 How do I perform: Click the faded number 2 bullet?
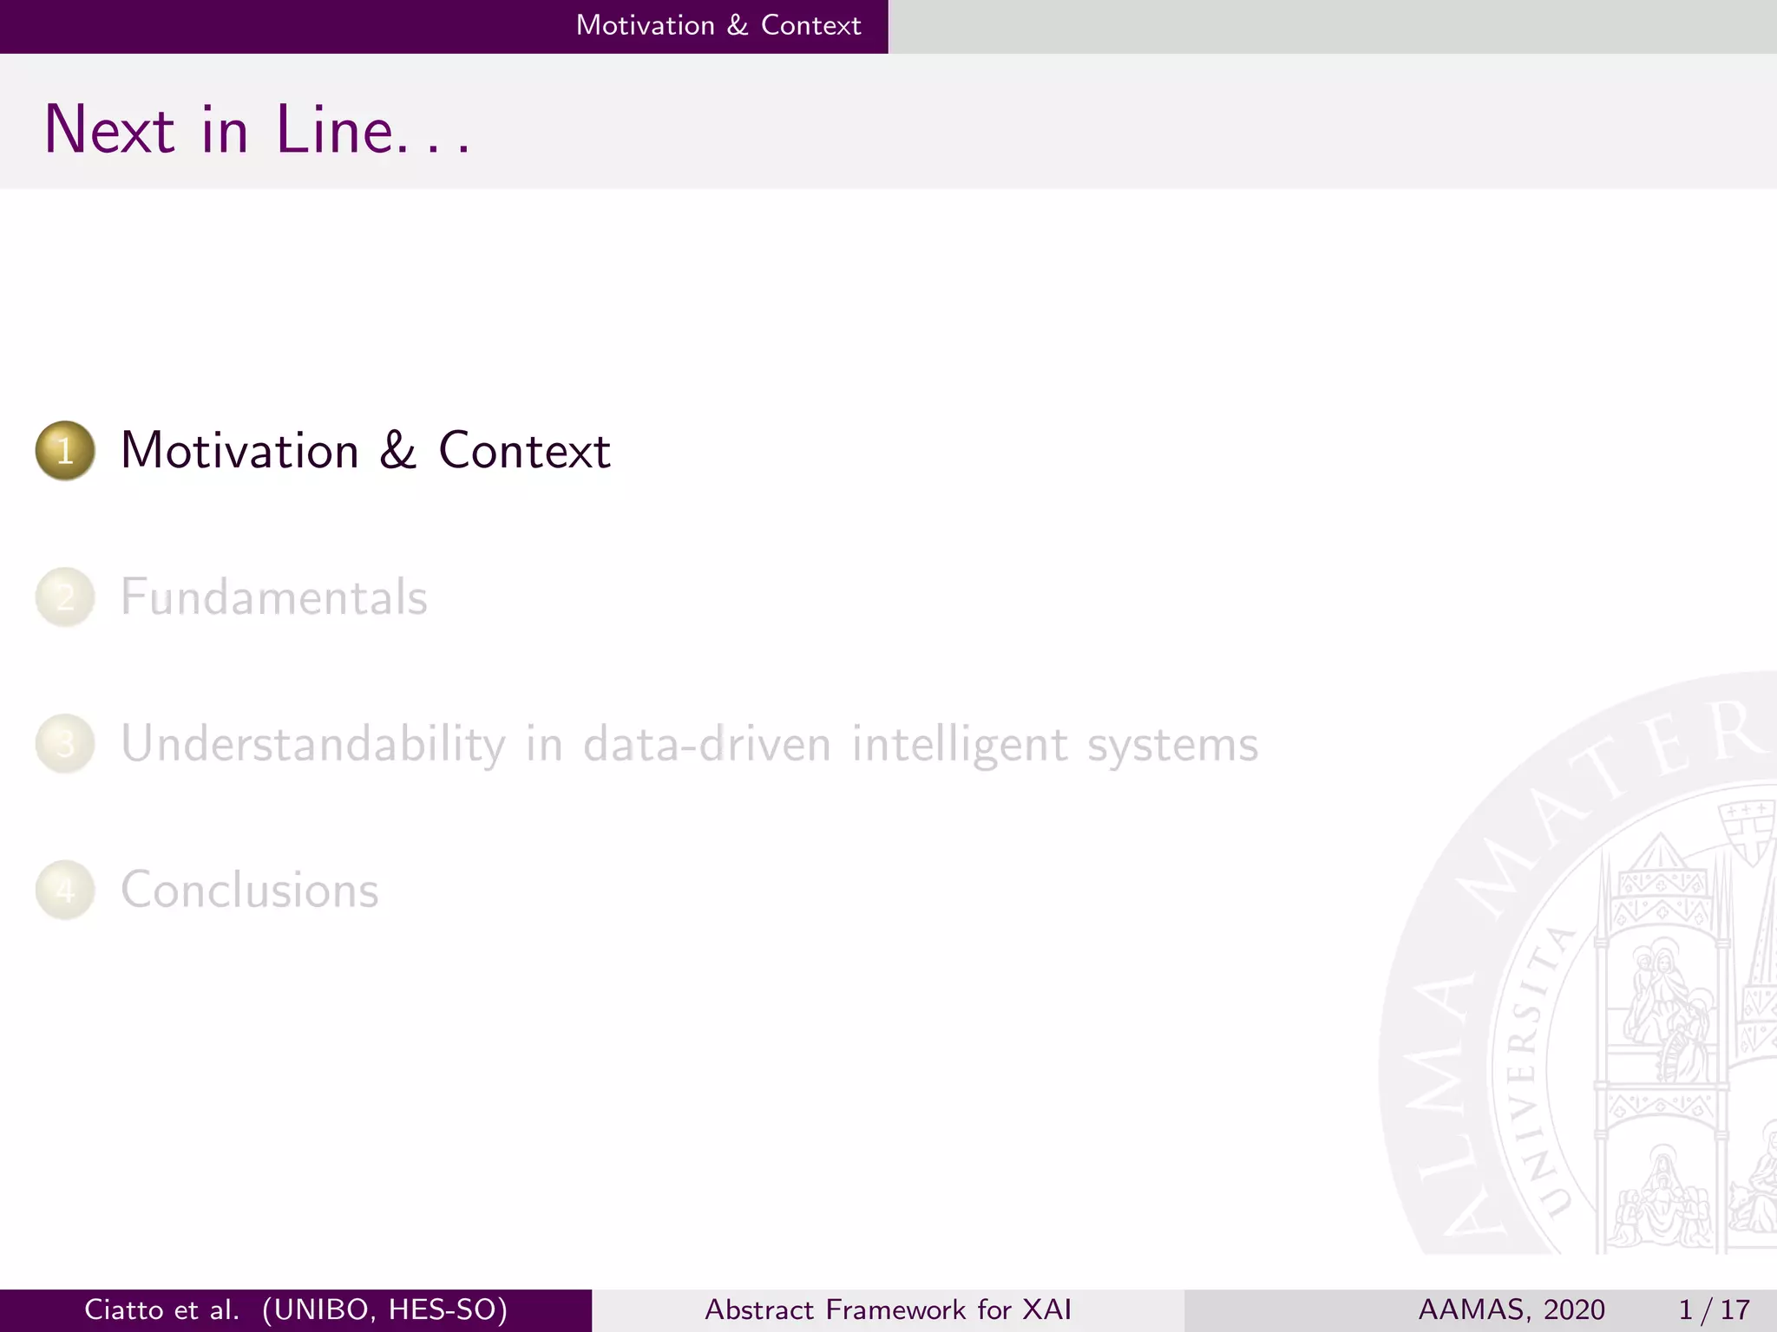click(x=65, y=597)
